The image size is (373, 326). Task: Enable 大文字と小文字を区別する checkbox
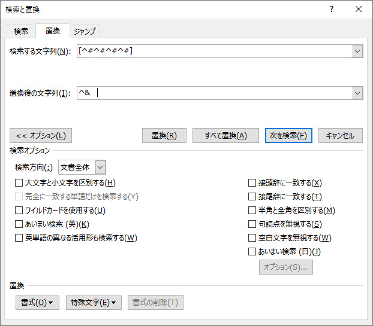tap(19, 183)
